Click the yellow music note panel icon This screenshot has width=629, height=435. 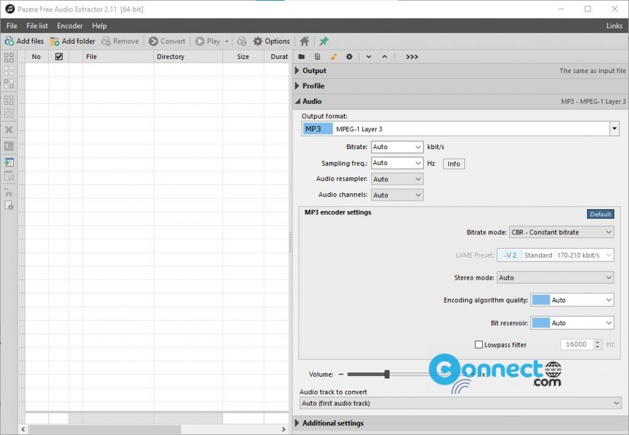[334, 56]
